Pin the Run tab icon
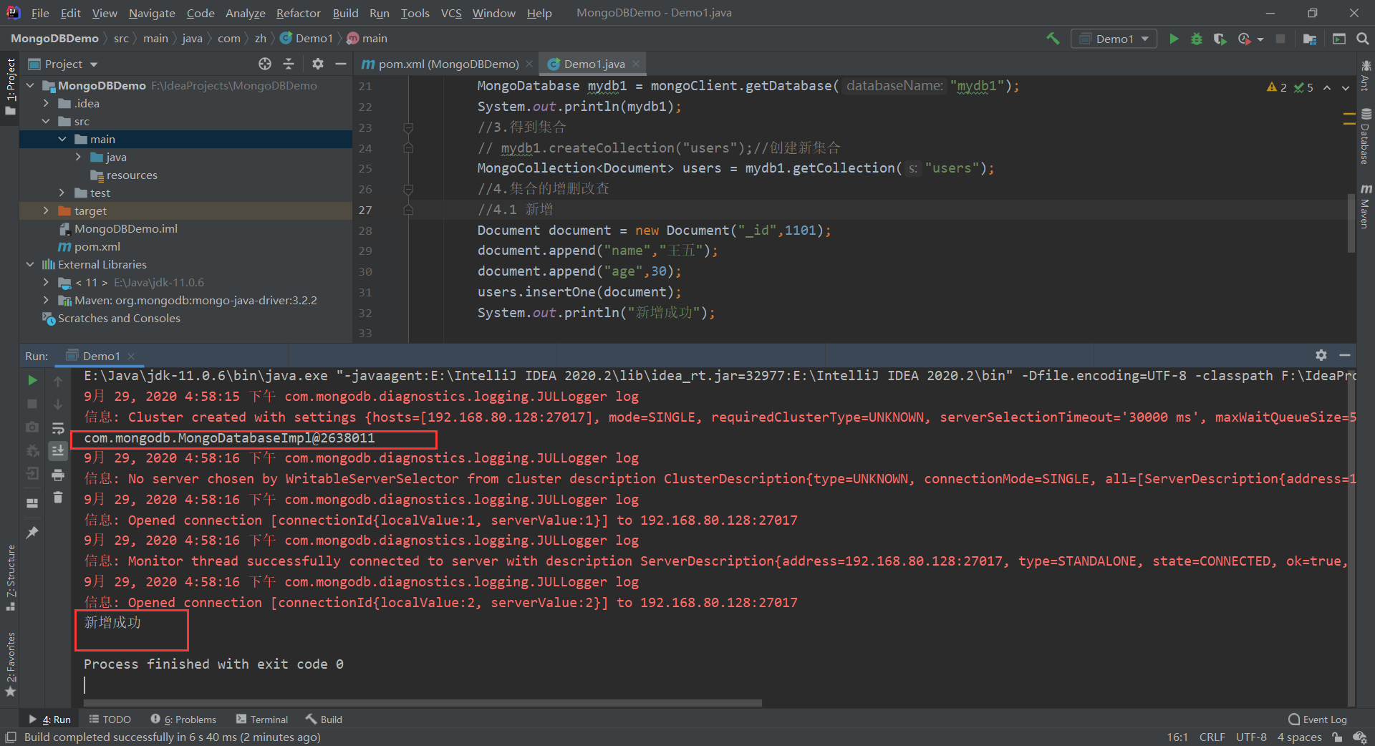Image resolution: width=1375 pixels, height=746 pixels. pyautogui.click(x=32, y=533)
